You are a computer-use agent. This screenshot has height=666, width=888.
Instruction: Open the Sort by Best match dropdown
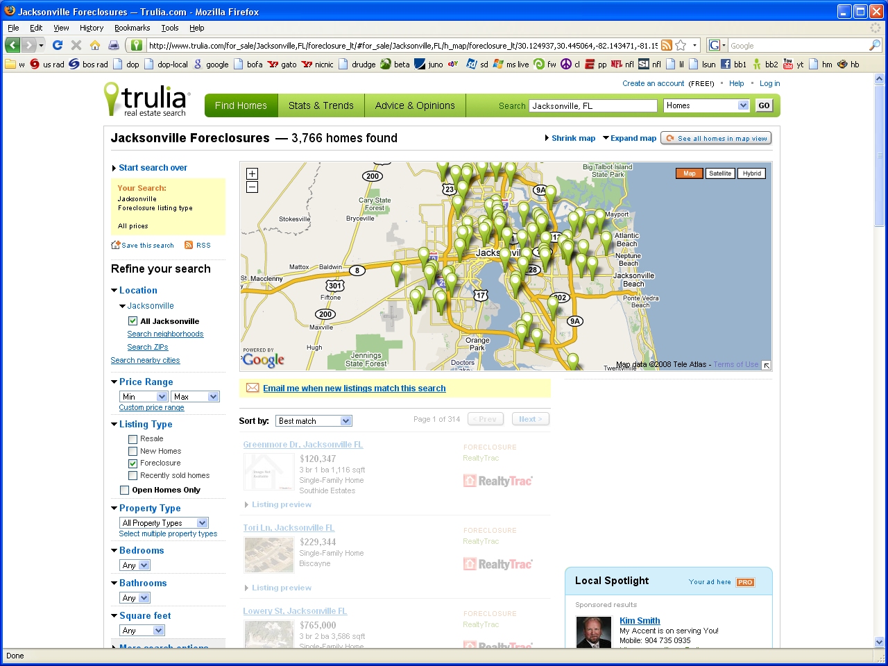point(314,421)
